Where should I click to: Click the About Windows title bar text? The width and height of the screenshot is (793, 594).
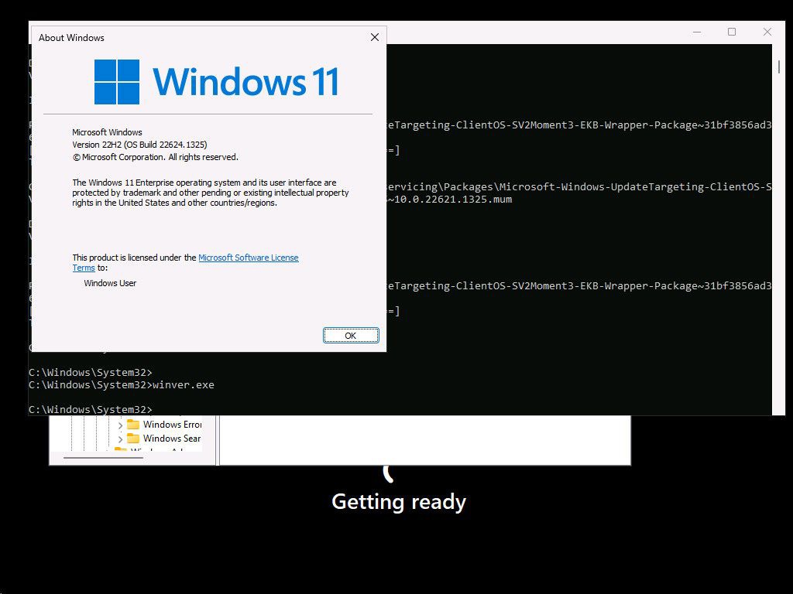pos(71,38)
